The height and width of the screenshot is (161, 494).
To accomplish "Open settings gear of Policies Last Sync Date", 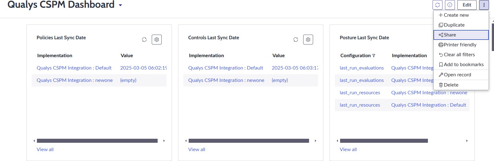I will tap(157, 40).
